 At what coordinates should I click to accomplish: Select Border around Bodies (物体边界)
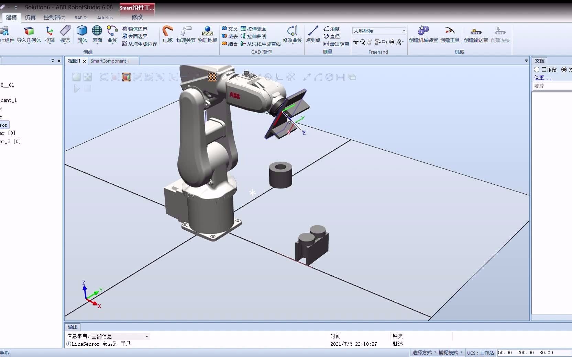(135, 29)
